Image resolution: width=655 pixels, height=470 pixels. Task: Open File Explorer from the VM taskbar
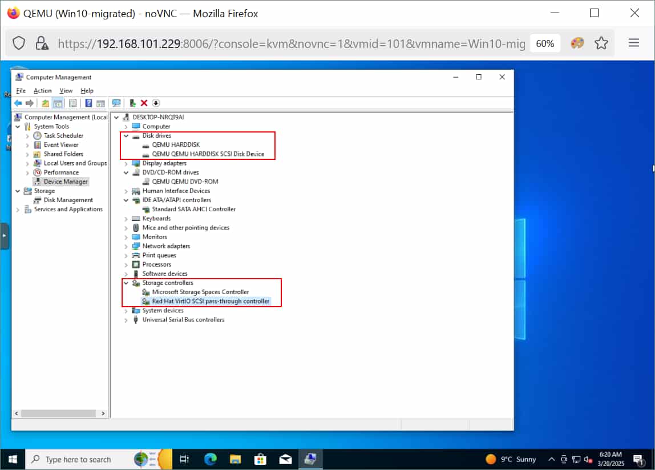click(235, 460)
